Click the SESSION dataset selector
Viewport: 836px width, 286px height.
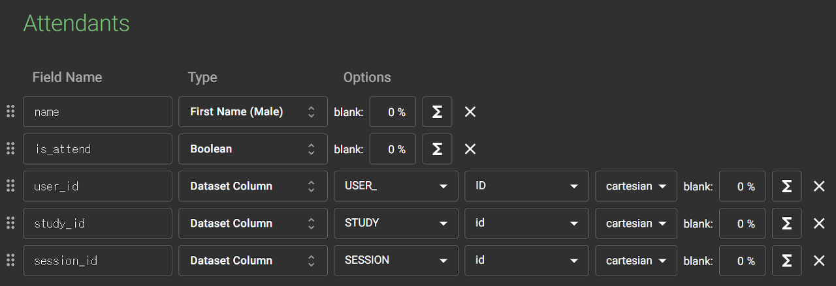pyautogui.click(x=396, y=261)
